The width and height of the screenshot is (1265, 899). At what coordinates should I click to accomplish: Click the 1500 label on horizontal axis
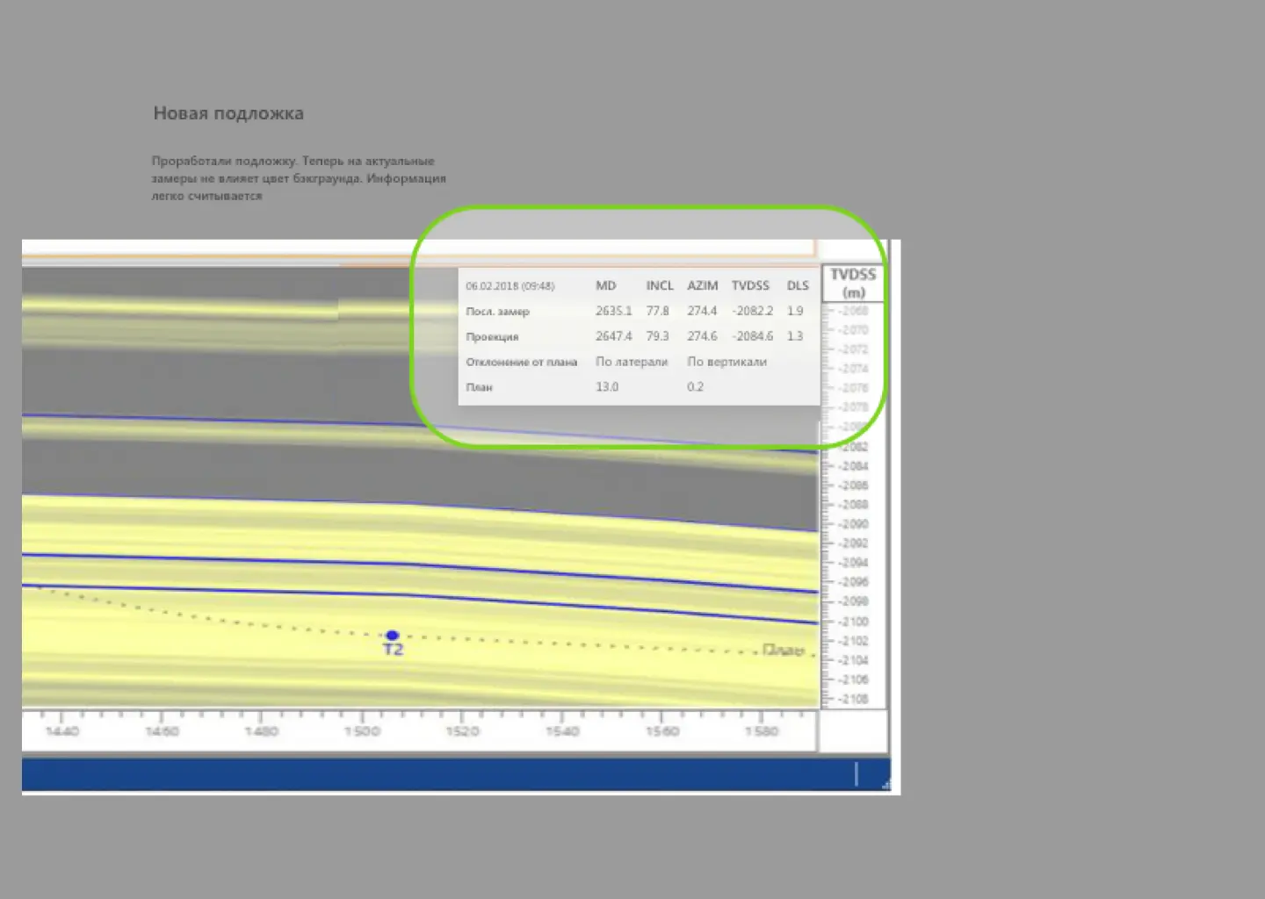362,731
